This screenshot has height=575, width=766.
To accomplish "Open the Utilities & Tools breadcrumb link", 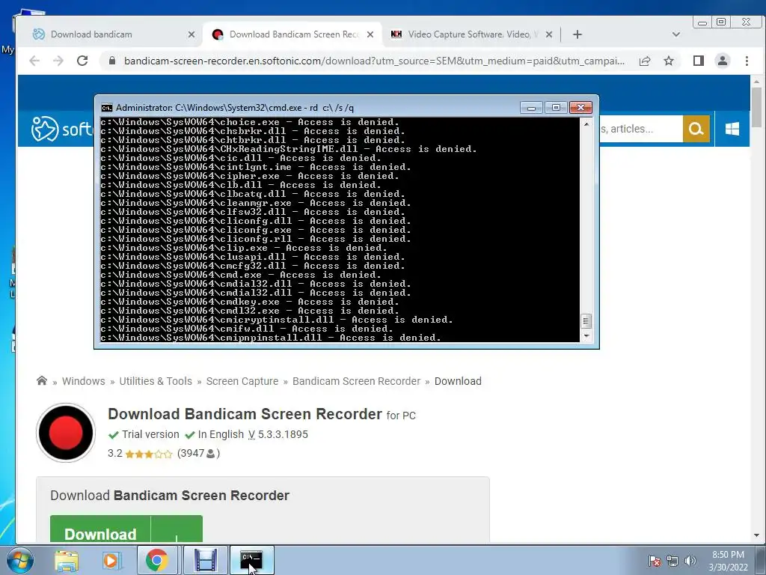I will coord(156,381).
